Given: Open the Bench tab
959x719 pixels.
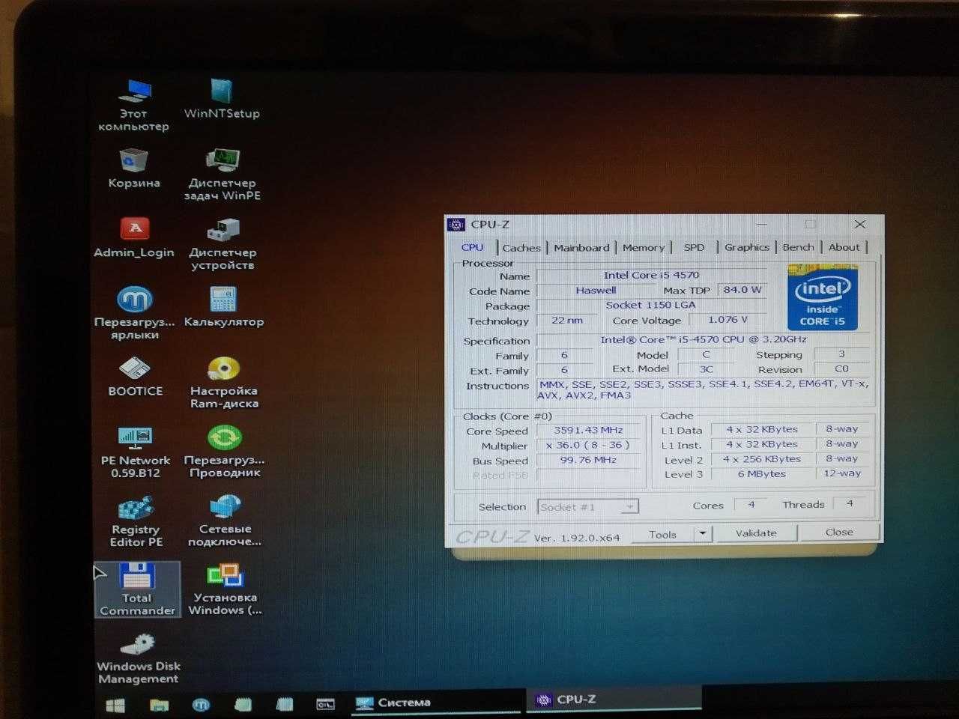Looking at the screenshot, I should click(x=798, y=247).
